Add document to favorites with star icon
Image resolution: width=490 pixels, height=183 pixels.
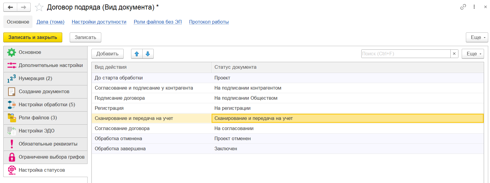click(39, 7)
